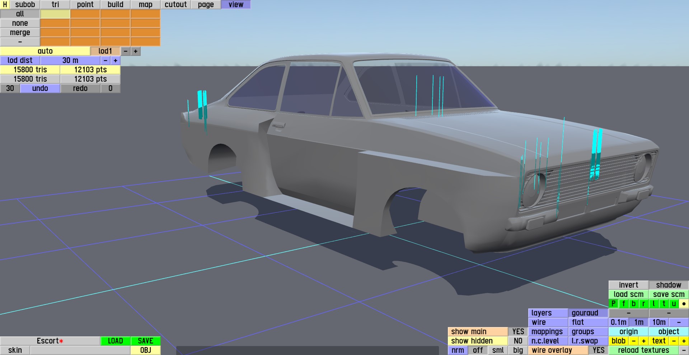Open the tri editing tab
Viewport: 689px width, 355px height.
point(55,5)
